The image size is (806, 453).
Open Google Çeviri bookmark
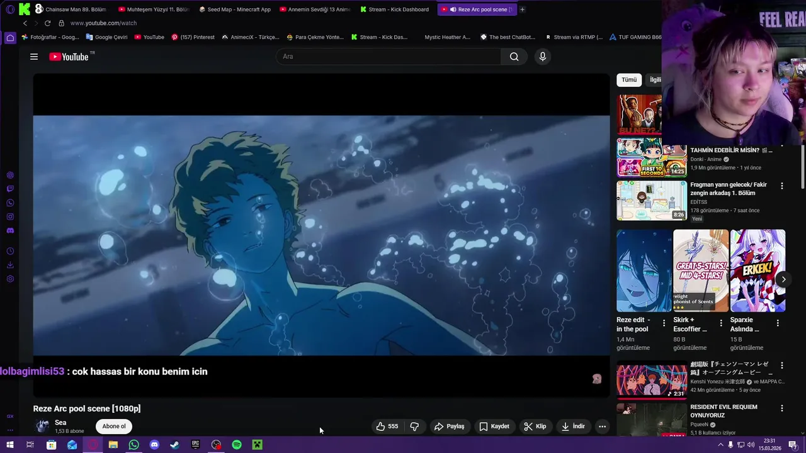[x=106, y=37]
